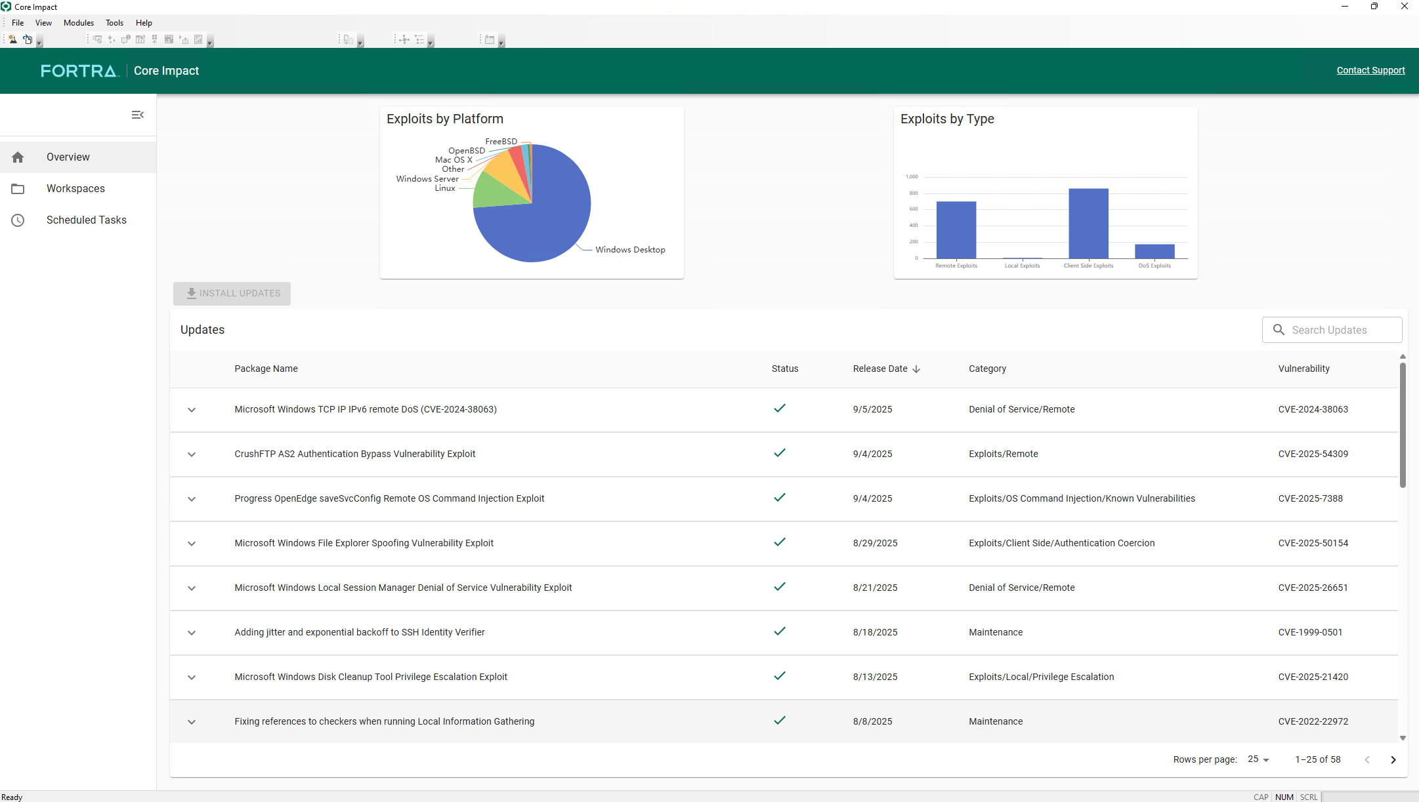The image size is (1419, 802).
Task: Click the Contact Support link
Action: pyautogui.click(x=1371, y=70)
